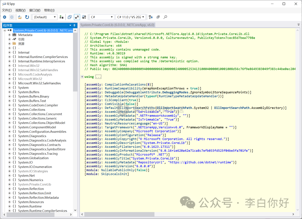Click the namespace braces icon beside System.Buffers
This screenshot has height=219, width=302.
point(14,92)
